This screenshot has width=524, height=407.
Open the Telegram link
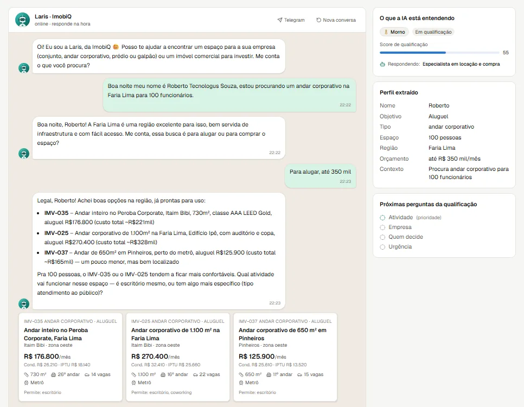click(291, 20)
